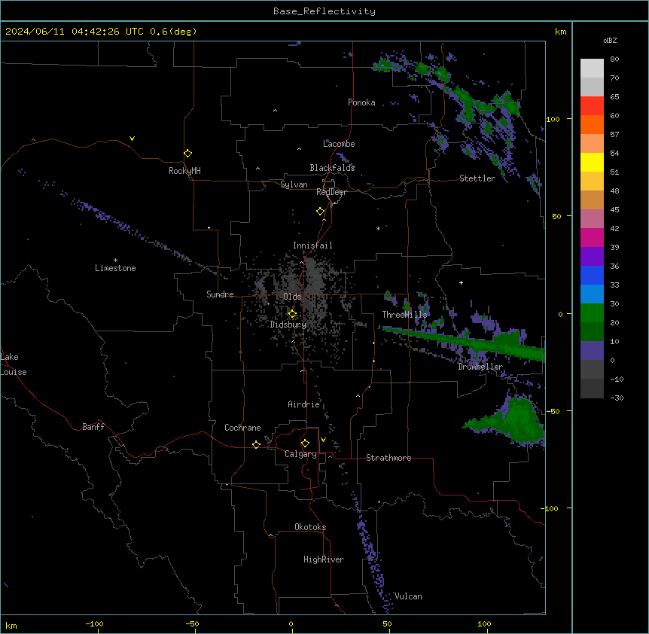Click the RockyMH town label
Viewport: 649px width, 634px height.
[184, 171]
